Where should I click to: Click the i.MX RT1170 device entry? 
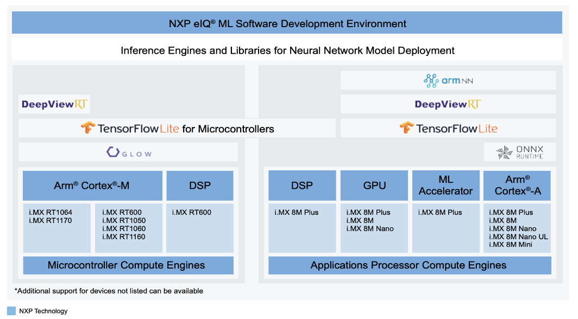[x=51, y=220]
